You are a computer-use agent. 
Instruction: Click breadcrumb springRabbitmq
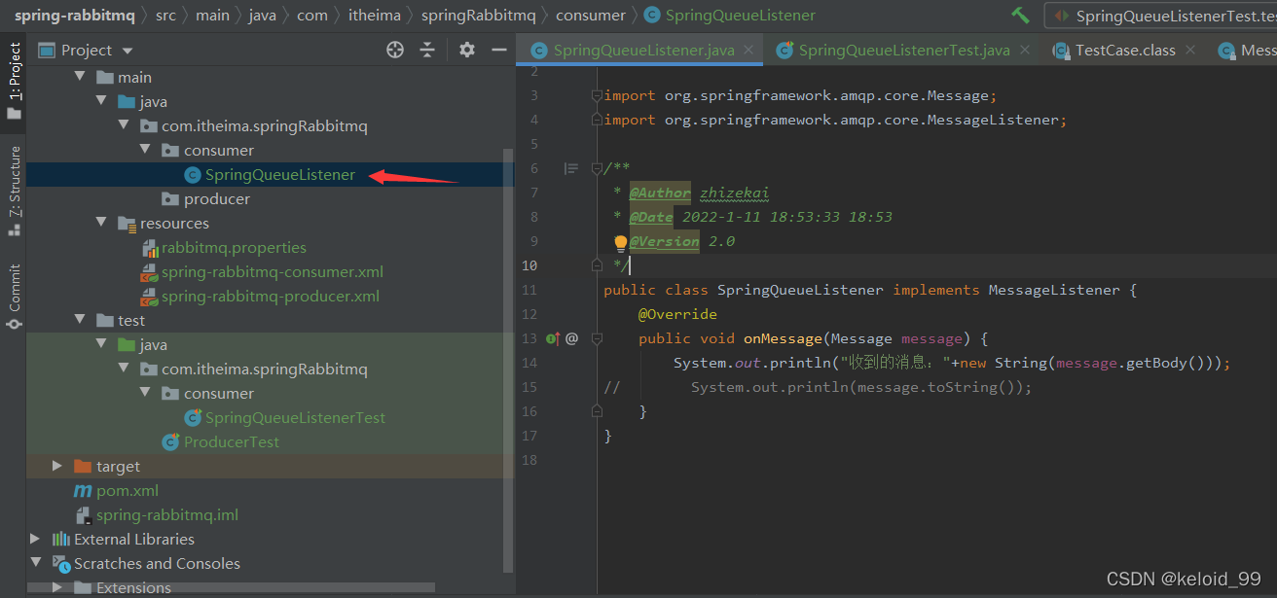478,15
